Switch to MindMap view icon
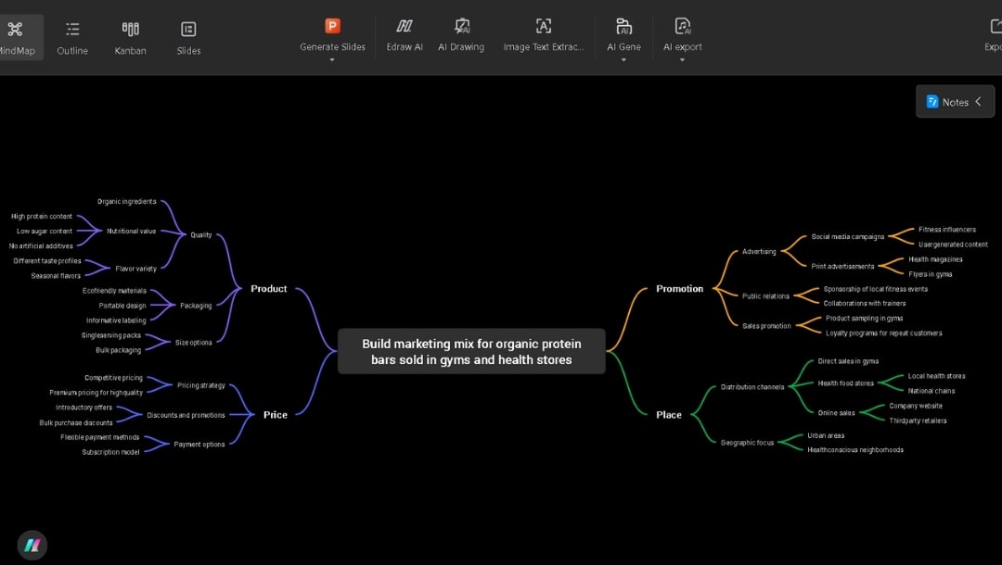The height and width of the screenshot is (565, 1002). [x=16, y=29]
